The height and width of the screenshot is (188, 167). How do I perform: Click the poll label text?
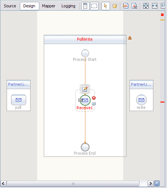click(x=18, y=108)
